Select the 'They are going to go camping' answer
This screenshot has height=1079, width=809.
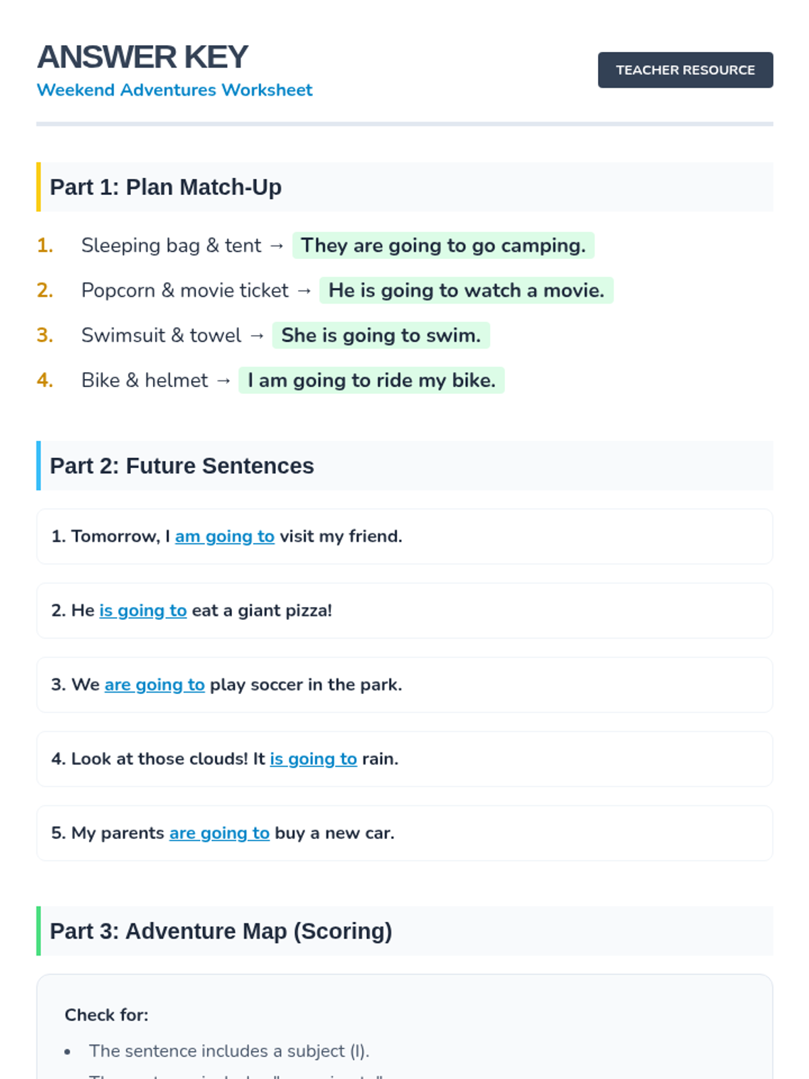click(443, 245)
